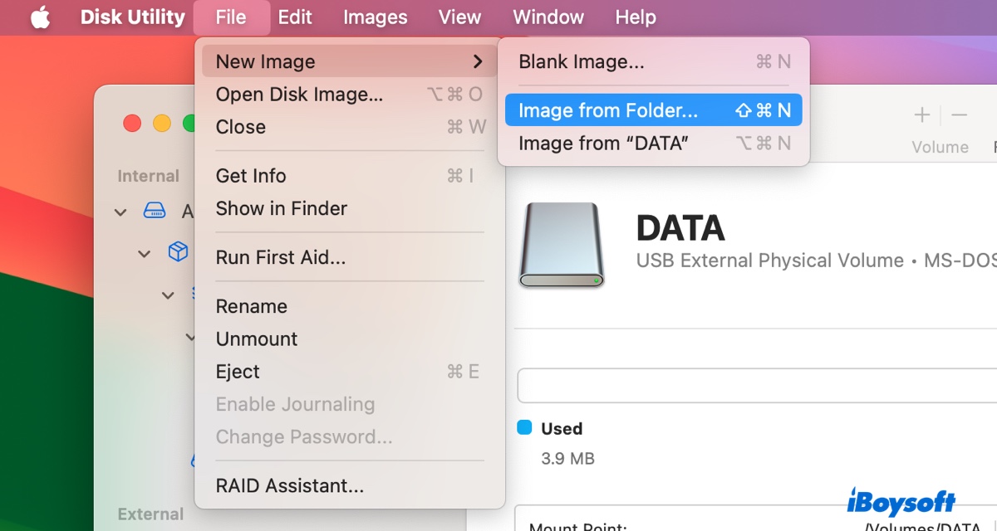Select Eject from the File menu
This screenshot has width=997, height=531.
tap(237, 372)
